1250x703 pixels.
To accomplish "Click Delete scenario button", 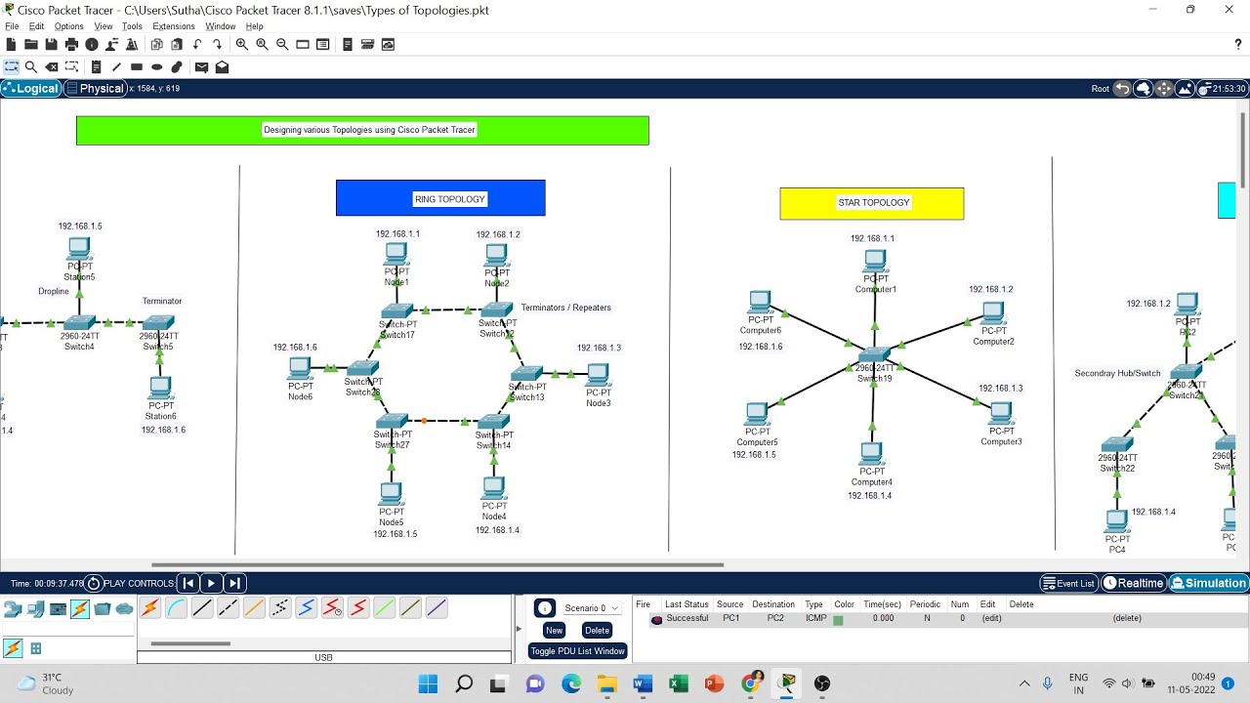I will tap(597, 630).
